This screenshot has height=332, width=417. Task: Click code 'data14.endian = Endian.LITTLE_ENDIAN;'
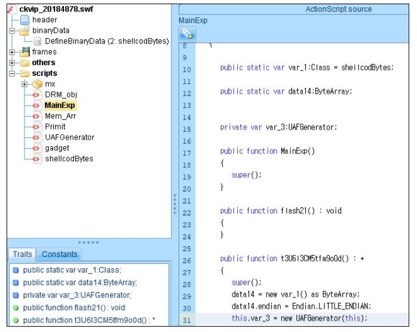[301, 306]
